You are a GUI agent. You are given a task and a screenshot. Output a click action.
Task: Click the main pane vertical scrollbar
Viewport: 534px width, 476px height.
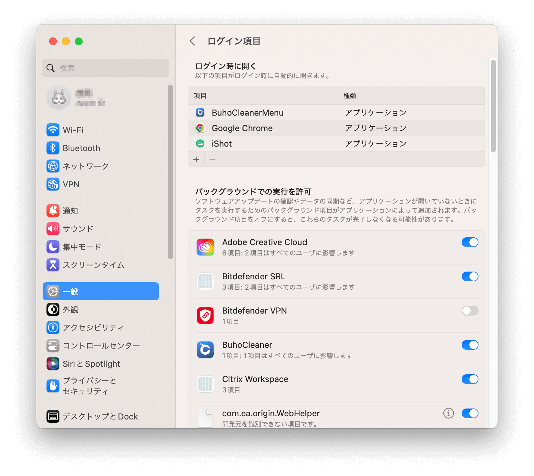pyautogui.click(x=493, y=106)
